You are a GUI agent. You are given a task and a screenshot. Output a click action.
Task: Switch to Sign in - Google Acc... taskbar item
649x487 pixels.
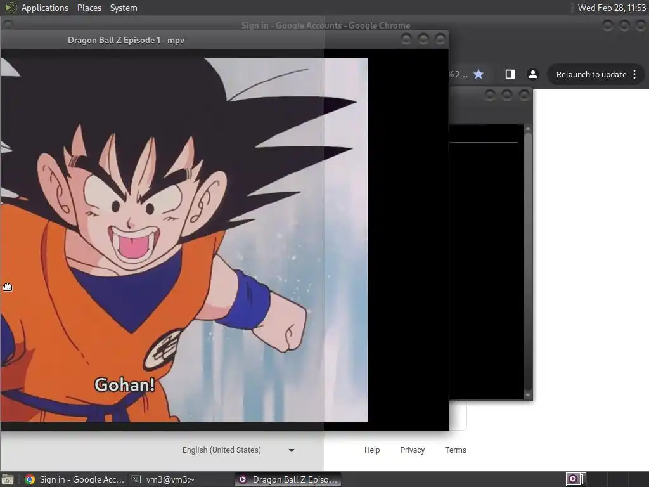[75, 479]
